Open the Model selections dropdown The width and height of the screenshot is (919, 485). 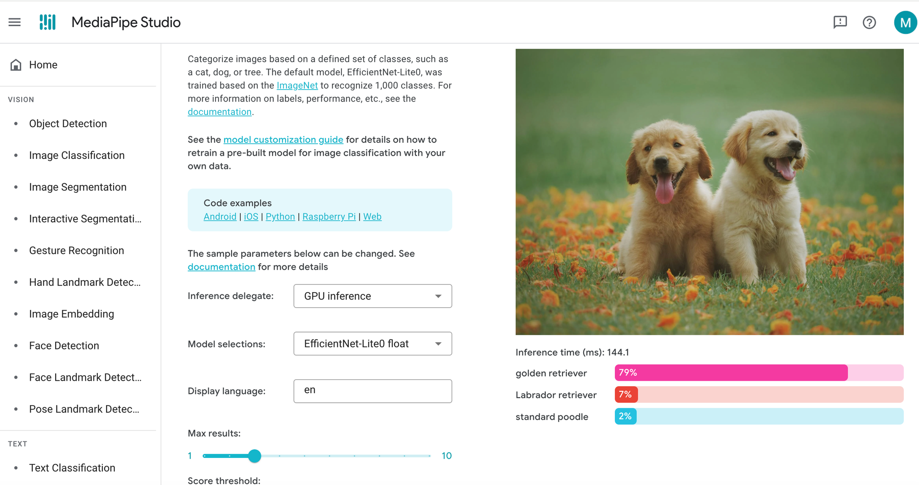[372, 344]
